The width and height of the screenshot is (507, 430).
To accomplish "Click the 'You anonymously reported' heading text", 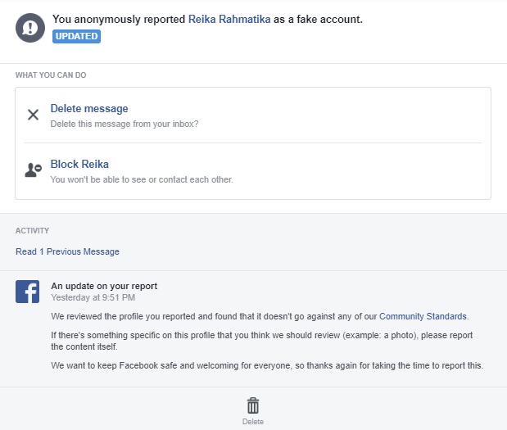I will (x=120, y=19).
